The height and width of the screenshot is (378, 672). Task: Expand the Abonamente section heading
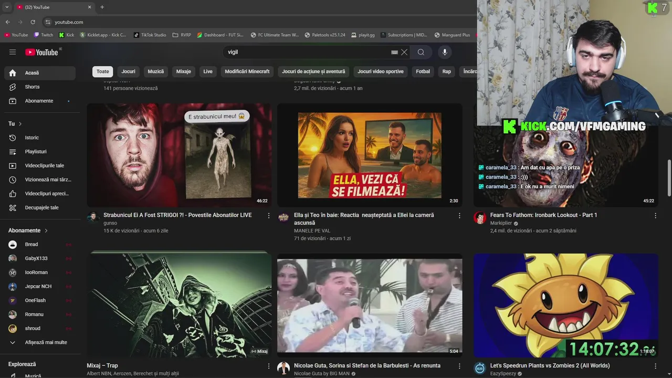tap(28, 230)
